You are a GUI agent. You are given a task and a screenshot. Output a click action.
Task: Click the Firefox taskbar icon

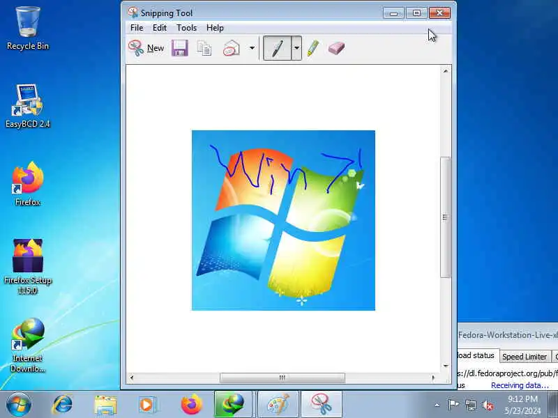tap(191, 405)
